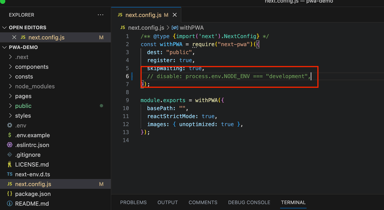
Task: Click the info icon of README.md
Action: pos(10,203)
